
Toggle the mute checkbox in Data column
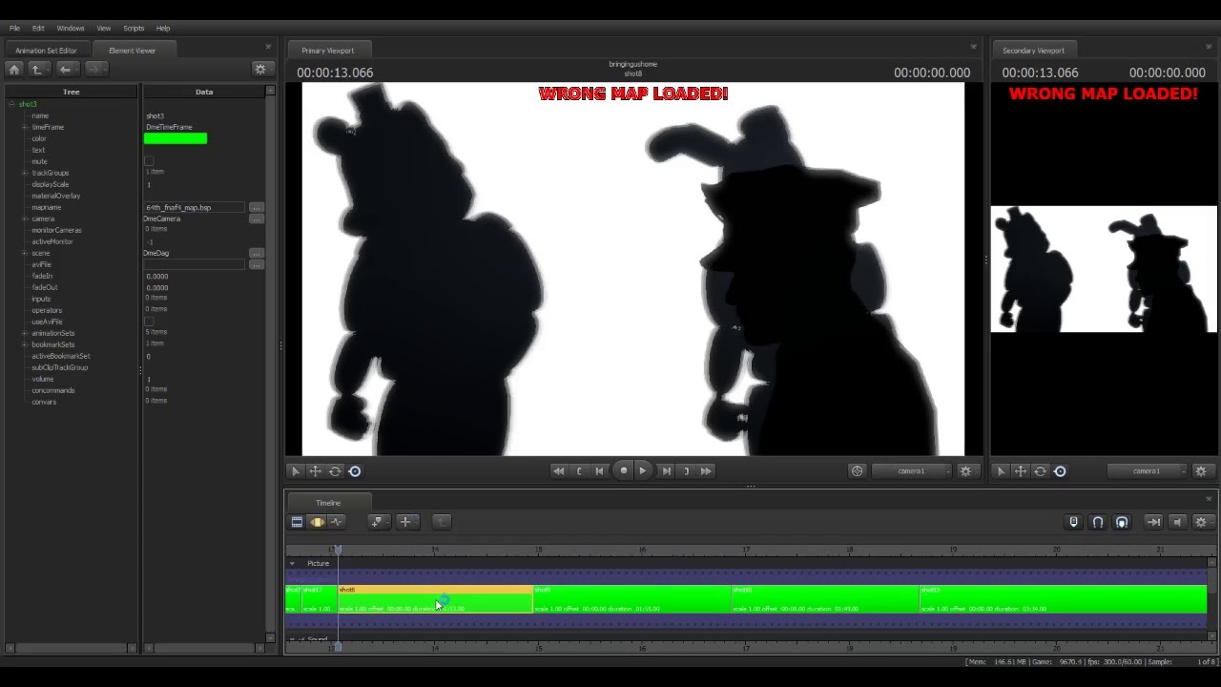(149, 161)
